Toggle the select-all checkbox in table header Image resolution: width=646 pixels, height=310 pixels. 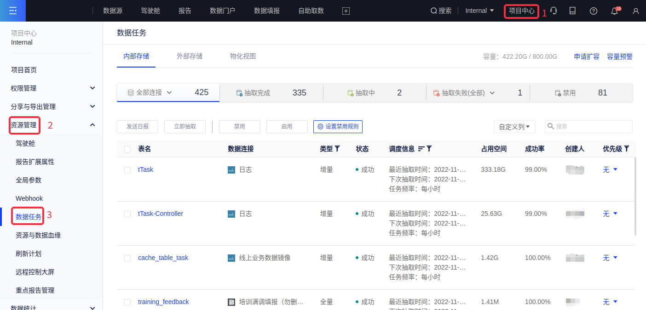[x=127, y=149]
